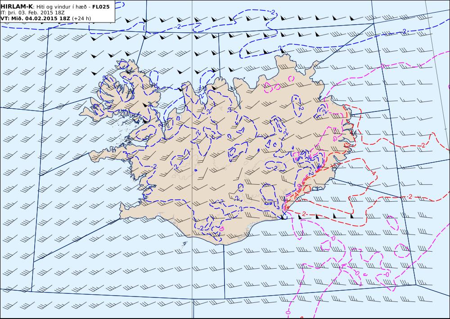Click the FL025 flight level label
Viewport: 450px width, 319px height.
click(101, 7)
